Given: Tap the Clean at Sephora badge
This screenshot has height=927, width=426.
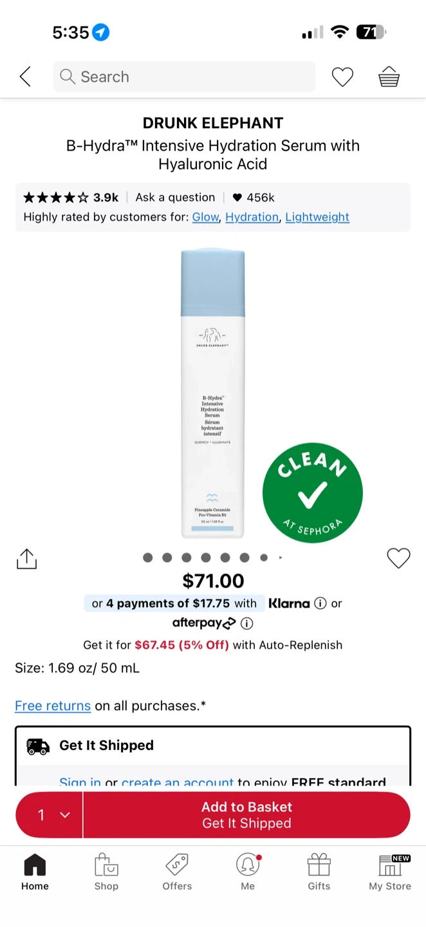Looking at the screenshot, I should pyautogui.click(x=313, y=492).
